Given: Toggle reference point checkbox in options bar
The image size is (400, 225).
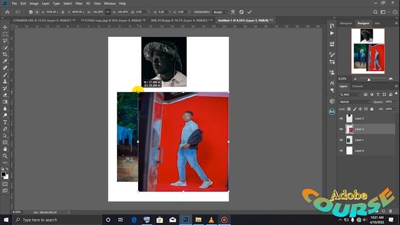Looking at the screenshot, I should [31, 12].
